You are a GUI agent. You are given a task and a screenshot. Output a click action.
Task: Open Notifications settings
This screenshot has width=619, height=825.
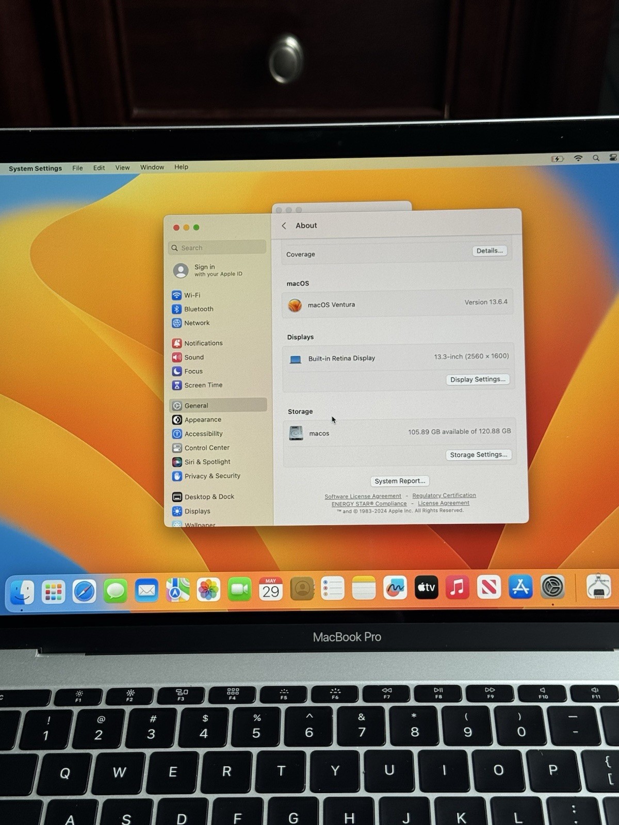point(218,343)
